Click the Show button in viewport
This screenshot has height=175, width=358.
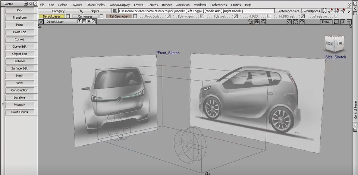(326, 22)
